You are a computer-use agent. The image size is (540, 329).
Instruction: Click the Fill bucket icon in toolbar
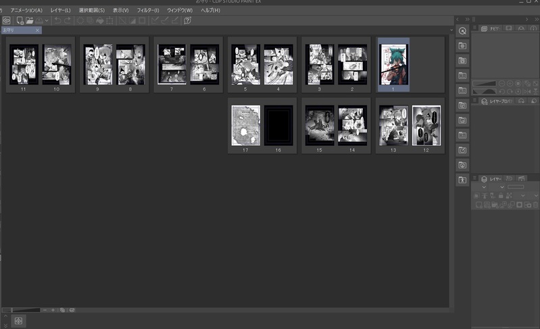click(100, 21)
